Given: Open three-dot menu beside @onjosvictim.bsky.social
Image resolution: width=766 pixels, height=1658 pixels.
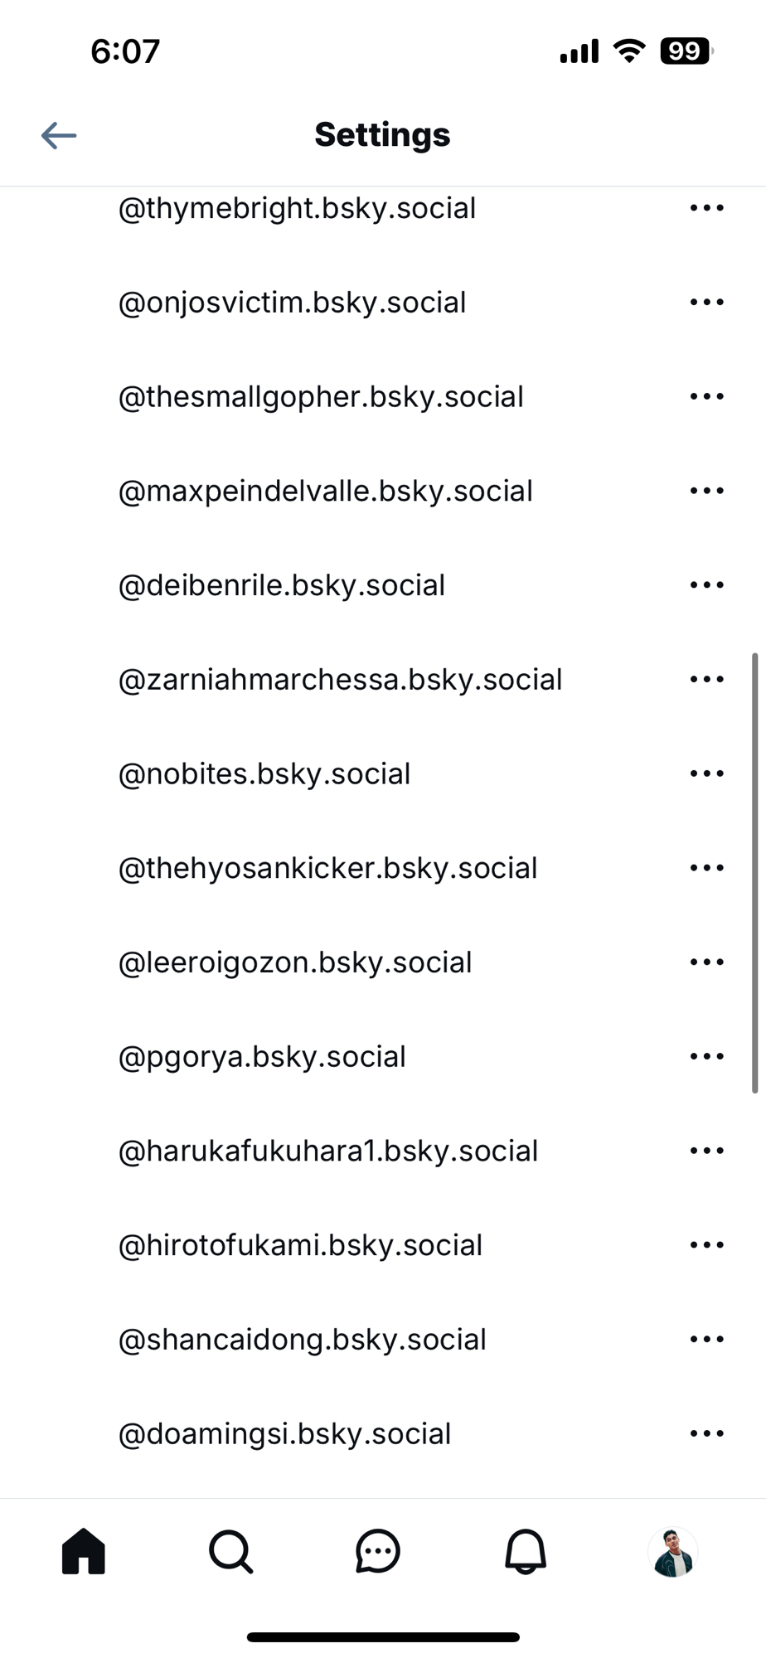Looking at the screenshot, I should point(706,303).
